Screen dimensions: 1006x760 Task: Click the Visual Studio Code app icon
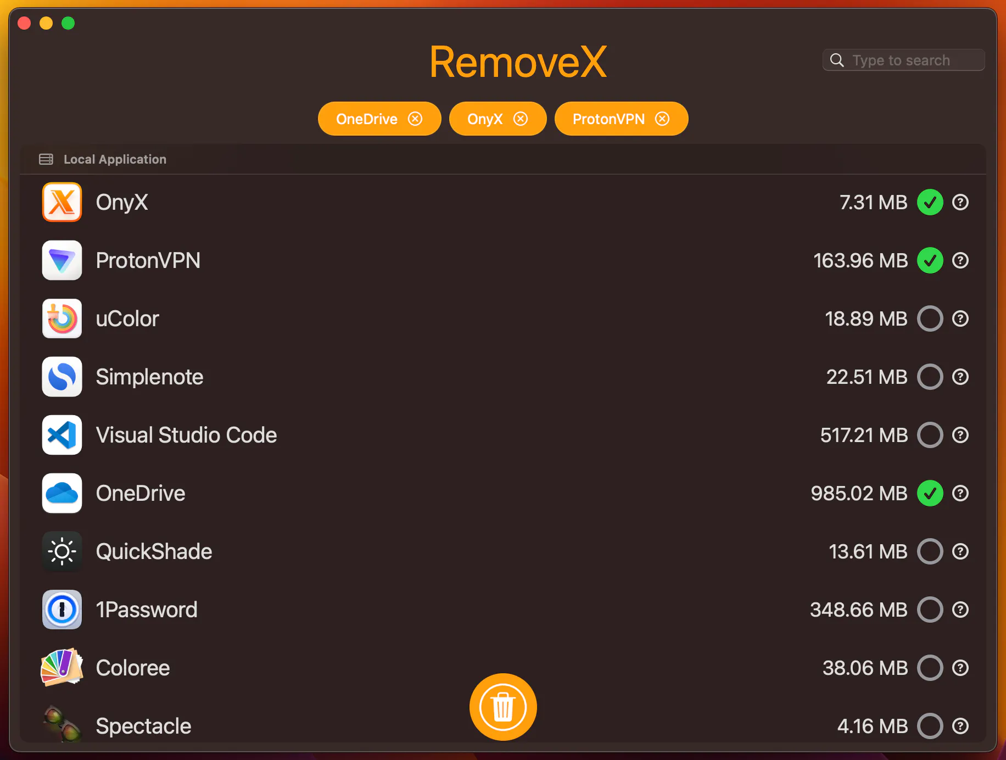[62, 435]
